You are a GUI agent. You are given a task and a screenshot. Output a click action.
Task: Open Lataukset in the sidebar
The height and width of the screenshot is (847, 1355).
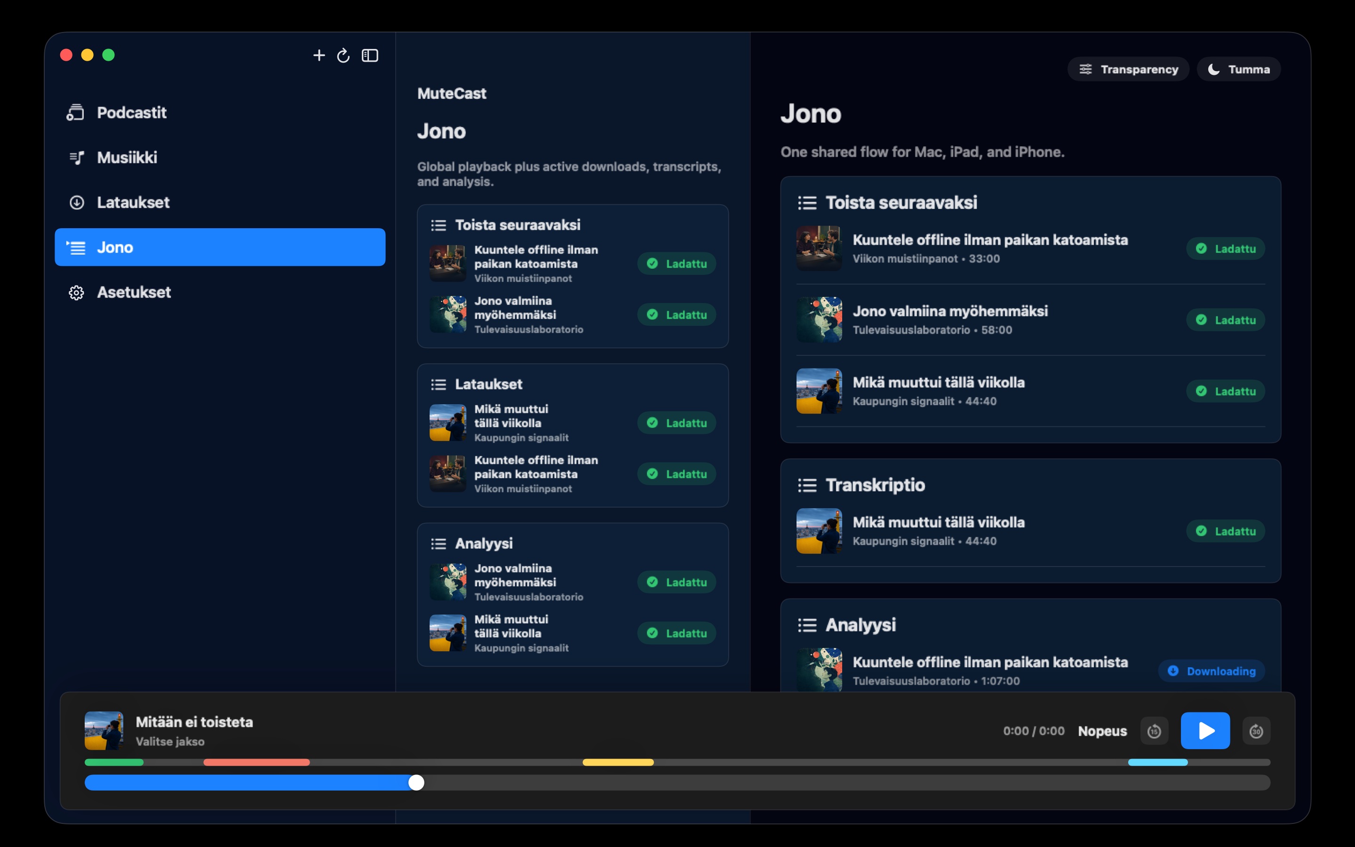point(220,202)
